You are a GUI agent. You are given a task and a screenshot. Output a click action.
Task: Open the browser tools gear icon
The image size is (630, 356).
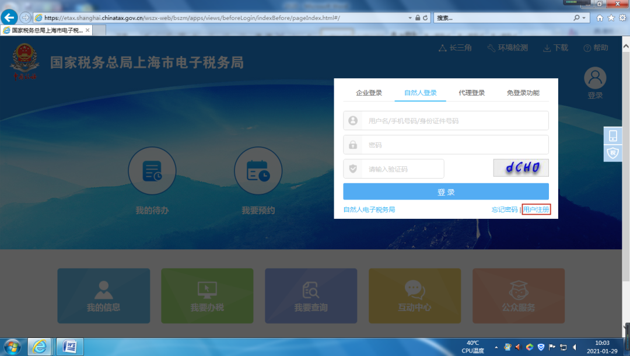[622, 18]
